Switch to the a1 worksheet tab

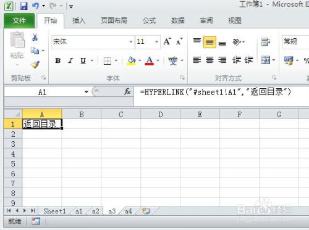(79, 211)
